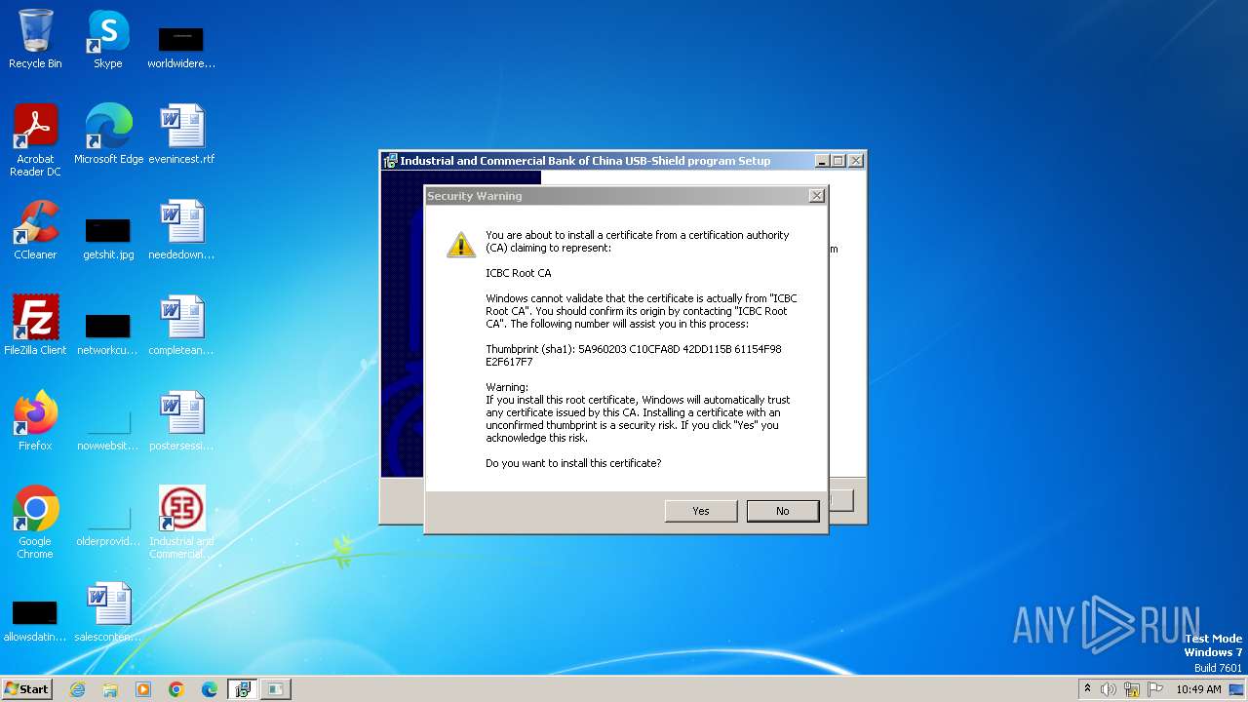Launch the Google Chrome desktop shortcut
Viewport: 1248px width, 702px height.
(35, 523)
